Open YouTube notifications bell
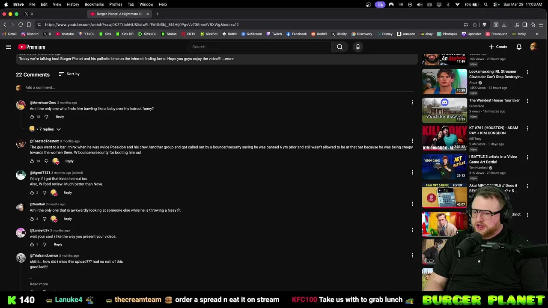This screenshot has height=308, width=548. tap(519, 47)
